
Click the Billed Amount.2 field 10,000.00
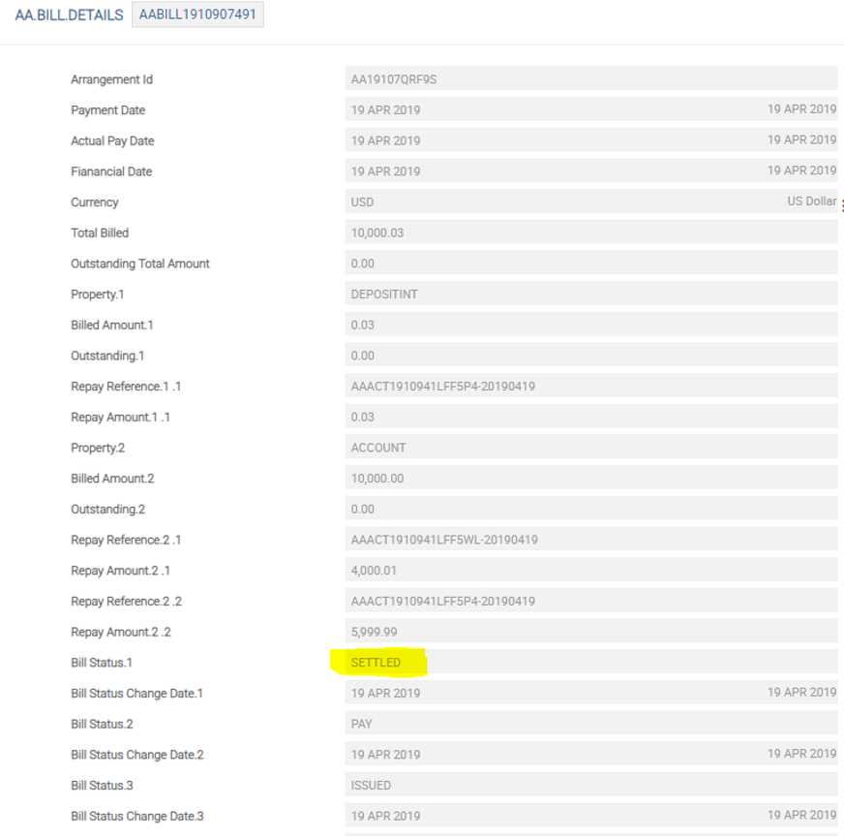pos(590,479)
